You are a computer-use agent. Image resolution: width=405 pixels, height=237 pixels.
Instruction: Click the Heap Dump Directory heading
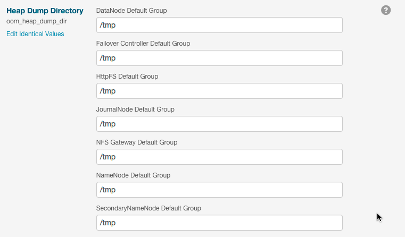click(45, 11)
